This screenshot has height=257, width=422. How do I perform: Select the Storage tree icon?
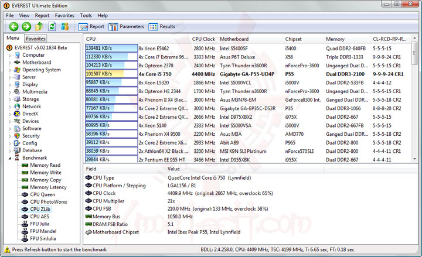pyautogui.click(x=17, y=99)
